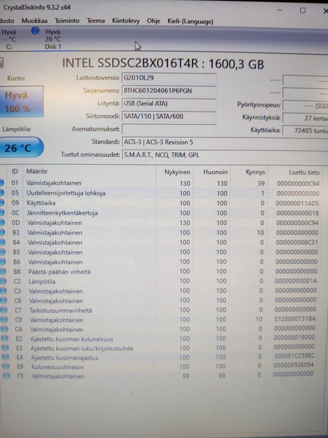328x438 pixels.
Task: Click status icon of row C6
Action: [x=4, y=300]
